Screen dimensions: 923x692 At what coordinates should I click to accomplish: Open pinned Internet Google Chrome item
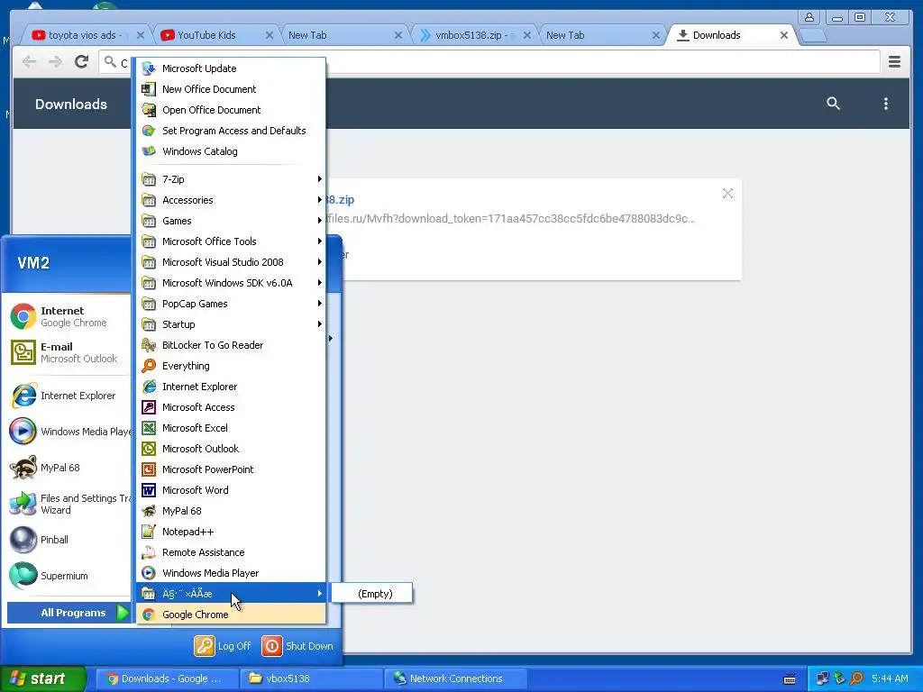pos(69,316)
